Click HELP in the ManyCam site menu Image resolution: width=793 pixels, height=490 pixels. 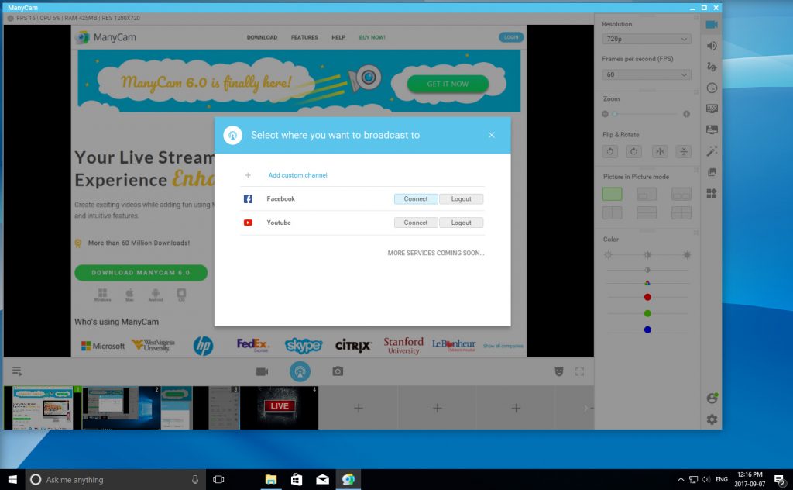[338, 37]
